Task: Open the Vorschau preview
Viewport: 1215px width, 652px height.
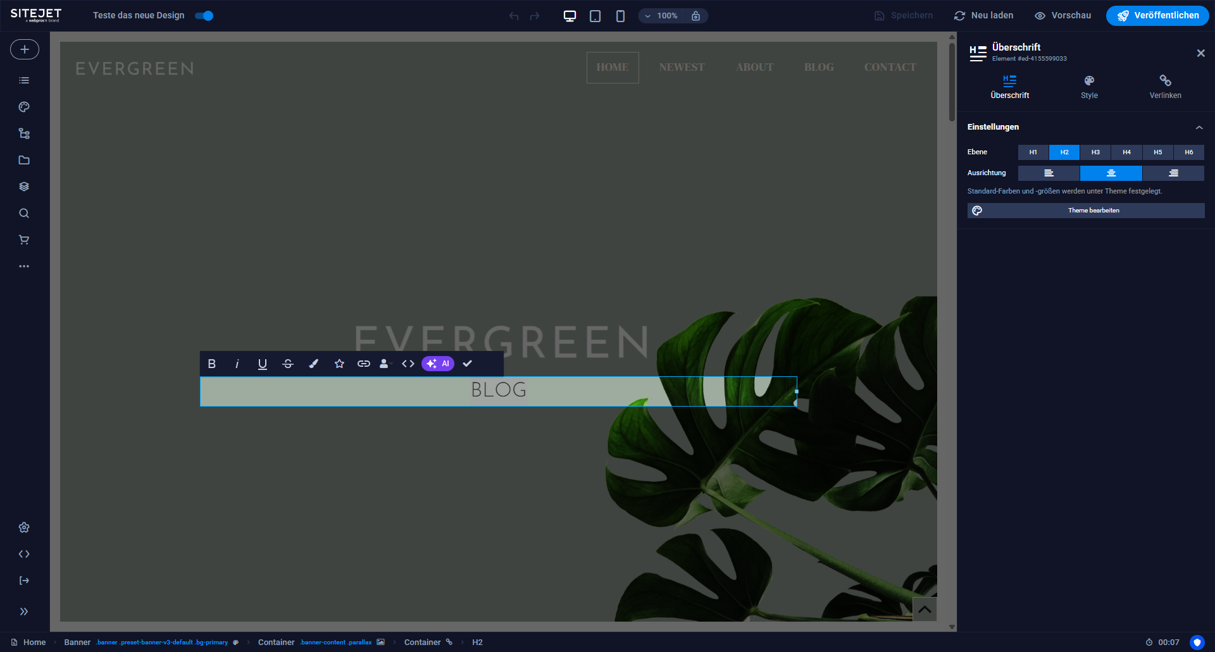Action: (x=1063, y=16)
